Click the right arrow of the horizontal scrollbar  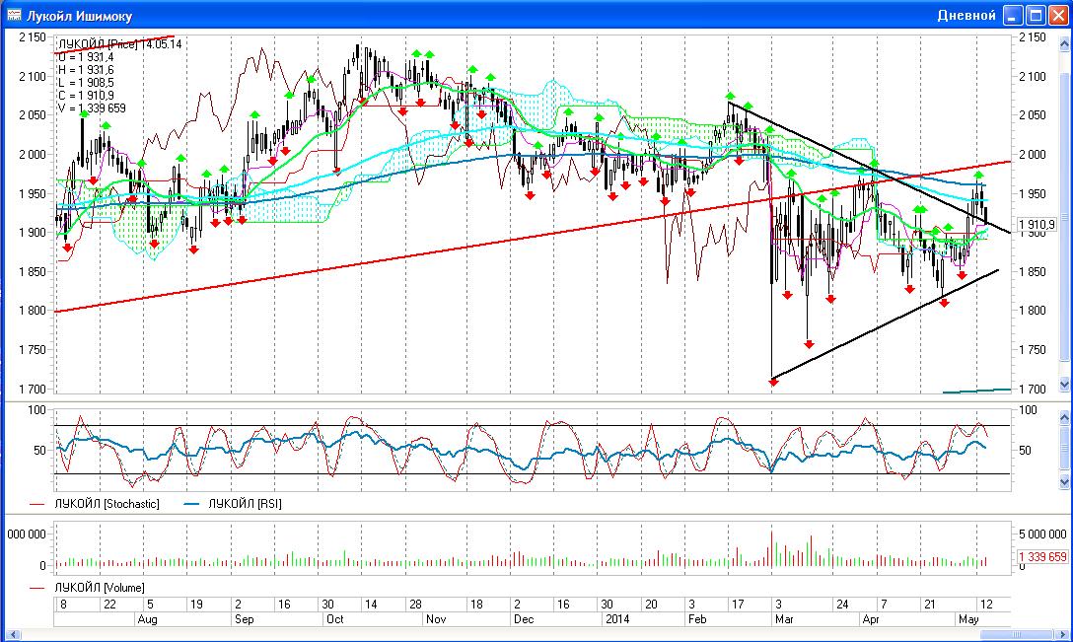pyautogui.click(x=1060, y=634)
